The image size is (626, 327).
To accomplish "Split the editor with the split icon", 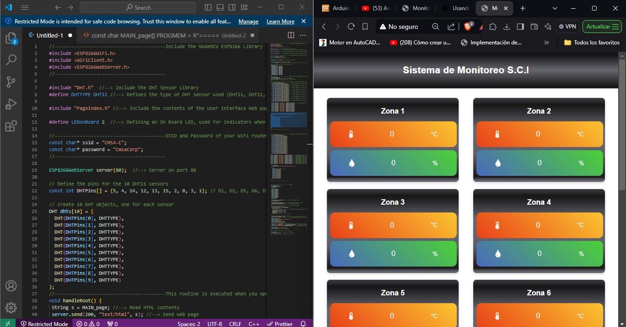I will tap(291, 35).
